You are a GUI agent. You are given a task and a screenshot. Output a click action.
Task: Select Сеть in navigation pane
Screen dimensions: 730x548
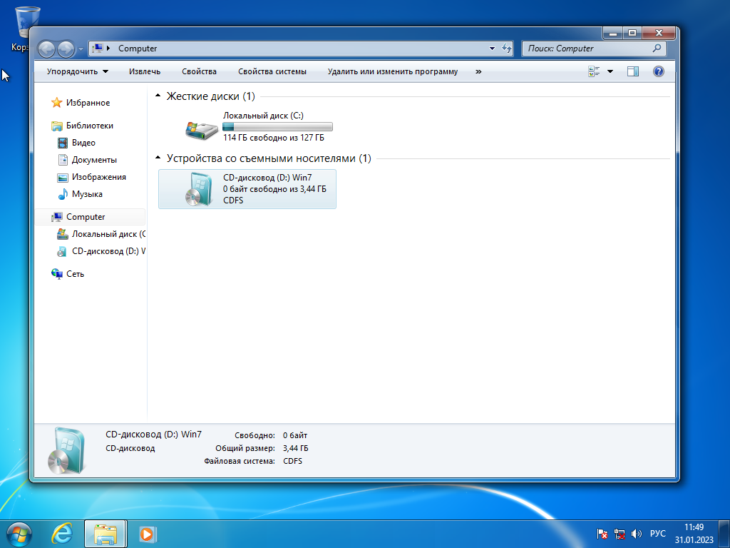coord(75,274)
